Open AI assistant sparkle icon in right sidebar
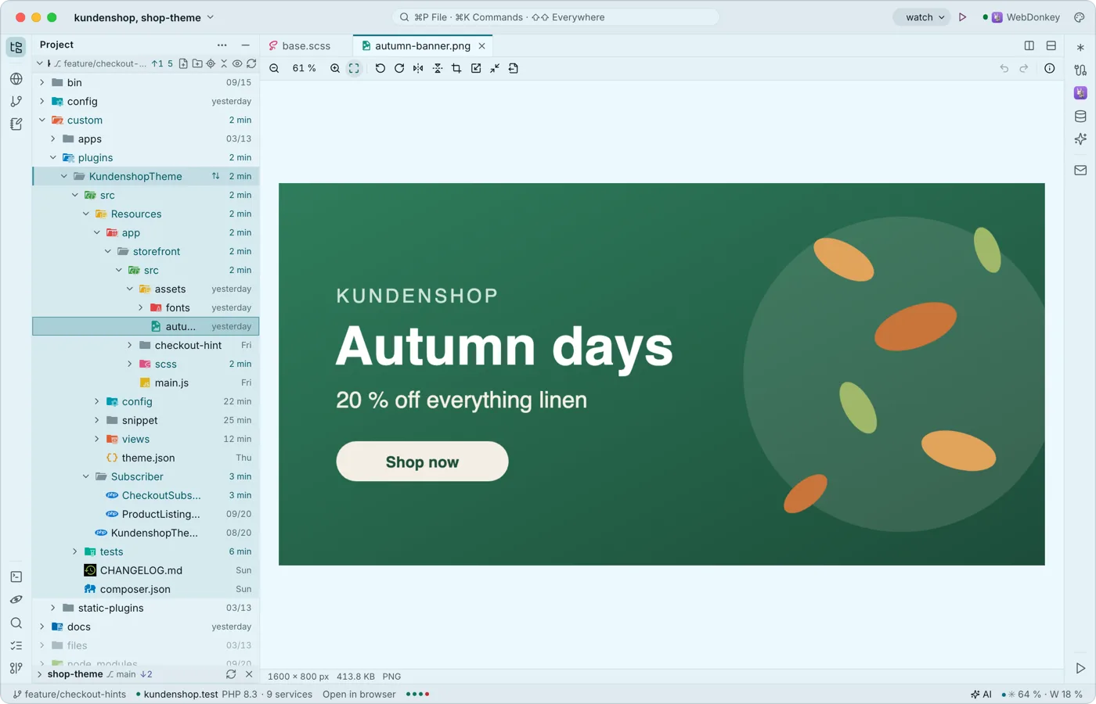 tap(1080, 138)
